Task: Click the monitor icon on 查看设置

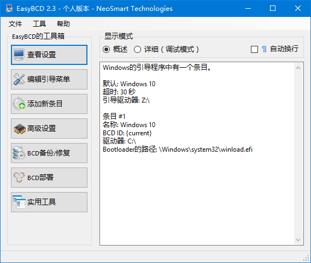Action: pos(19,55)
